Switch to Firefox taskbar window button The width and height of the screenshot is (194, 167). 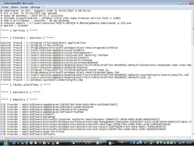88,143
